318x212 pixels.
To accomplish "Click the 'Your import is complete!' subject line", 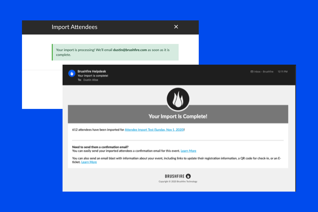I will pos(93,76).
